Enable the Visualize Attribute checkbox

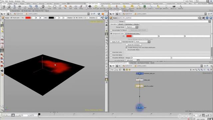tap(111, 58)
